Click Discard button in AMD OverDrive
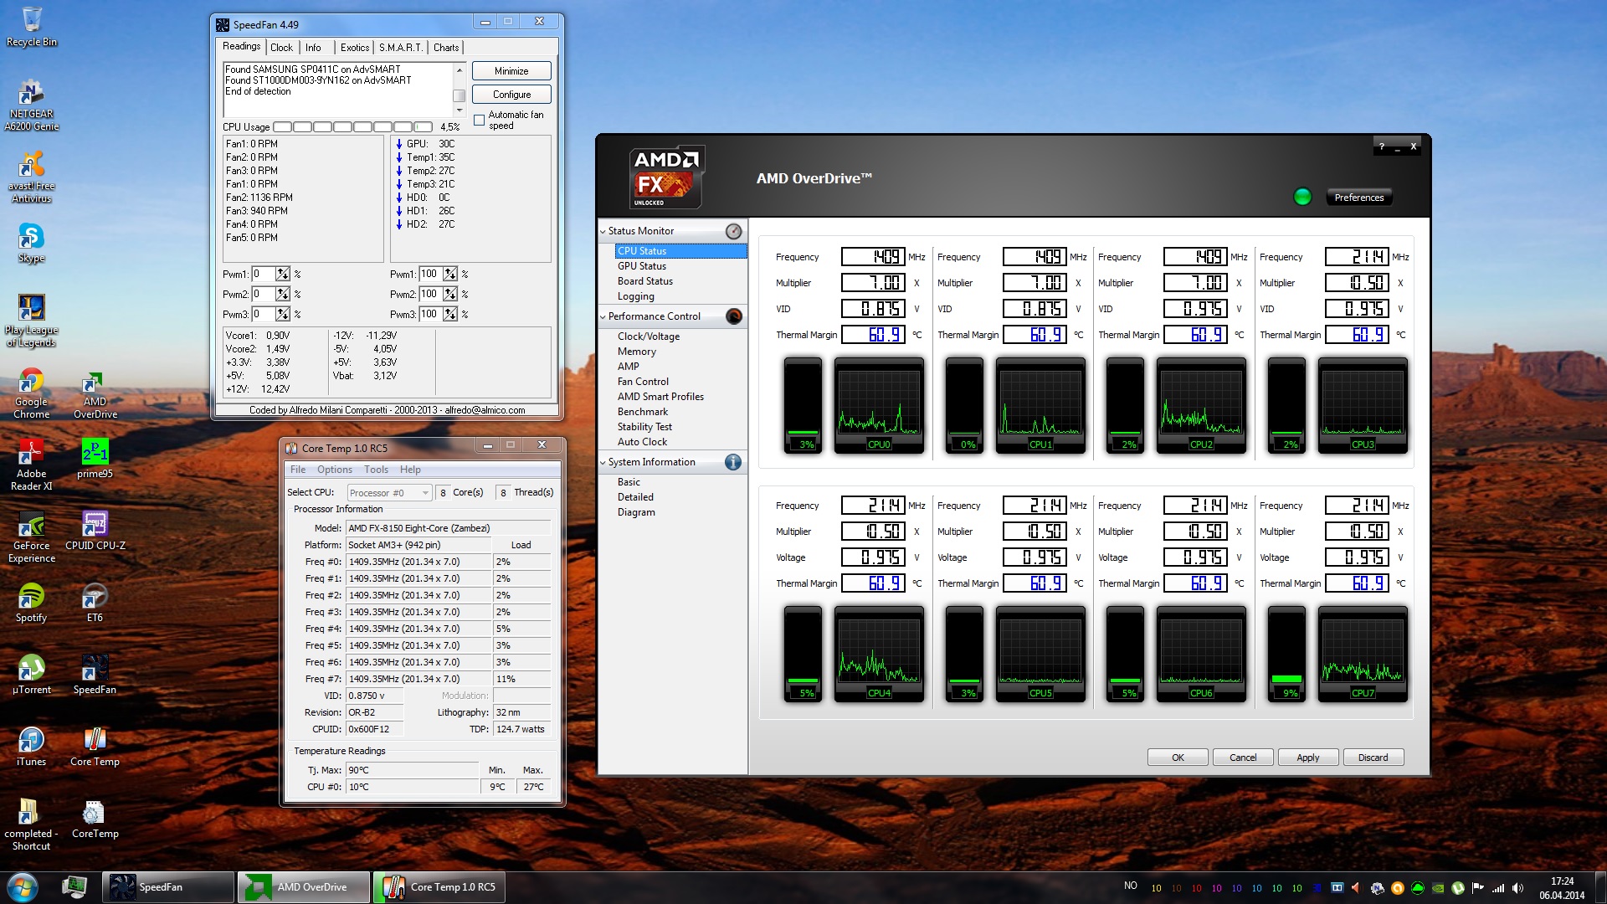 1373,758
